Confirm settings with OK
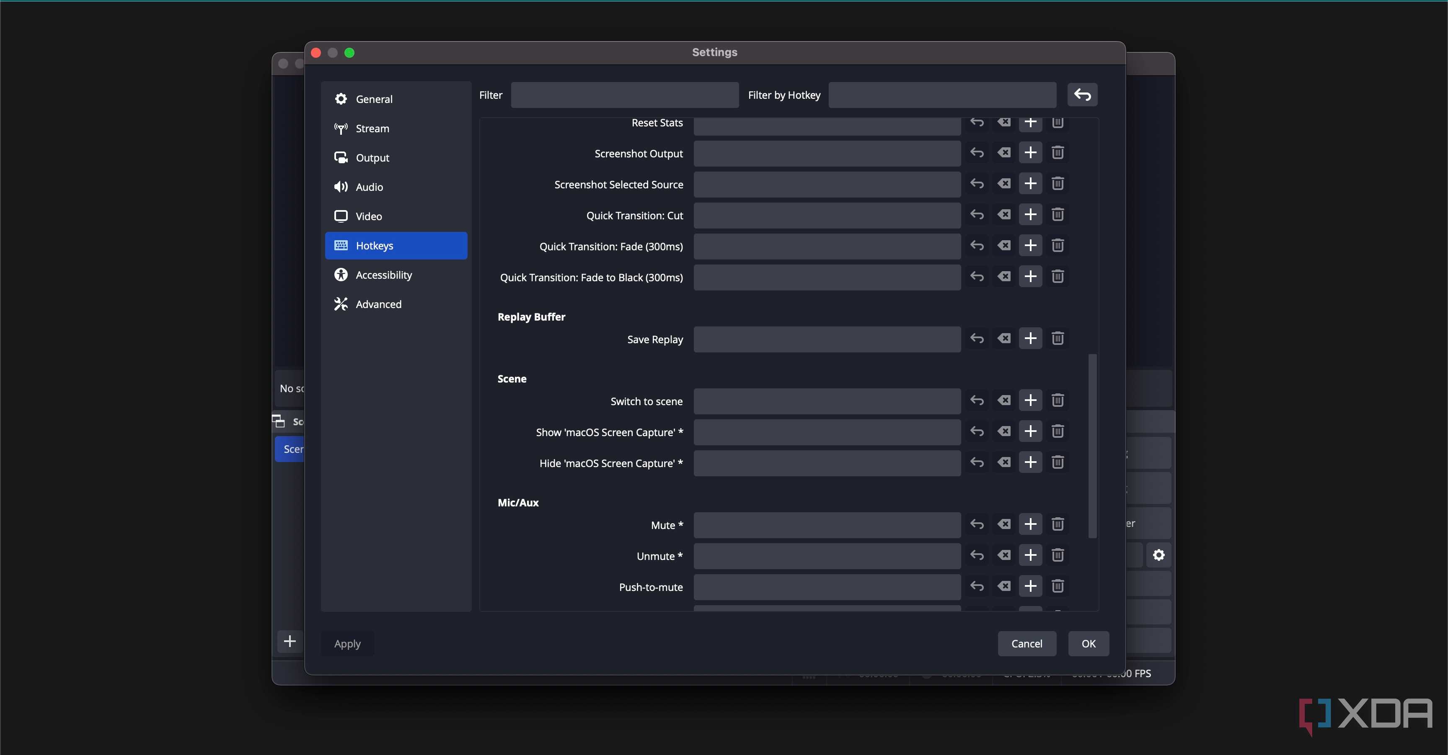Image resolution: width=1448 pixels, height=755 pixels. (x=1088, y=643)
